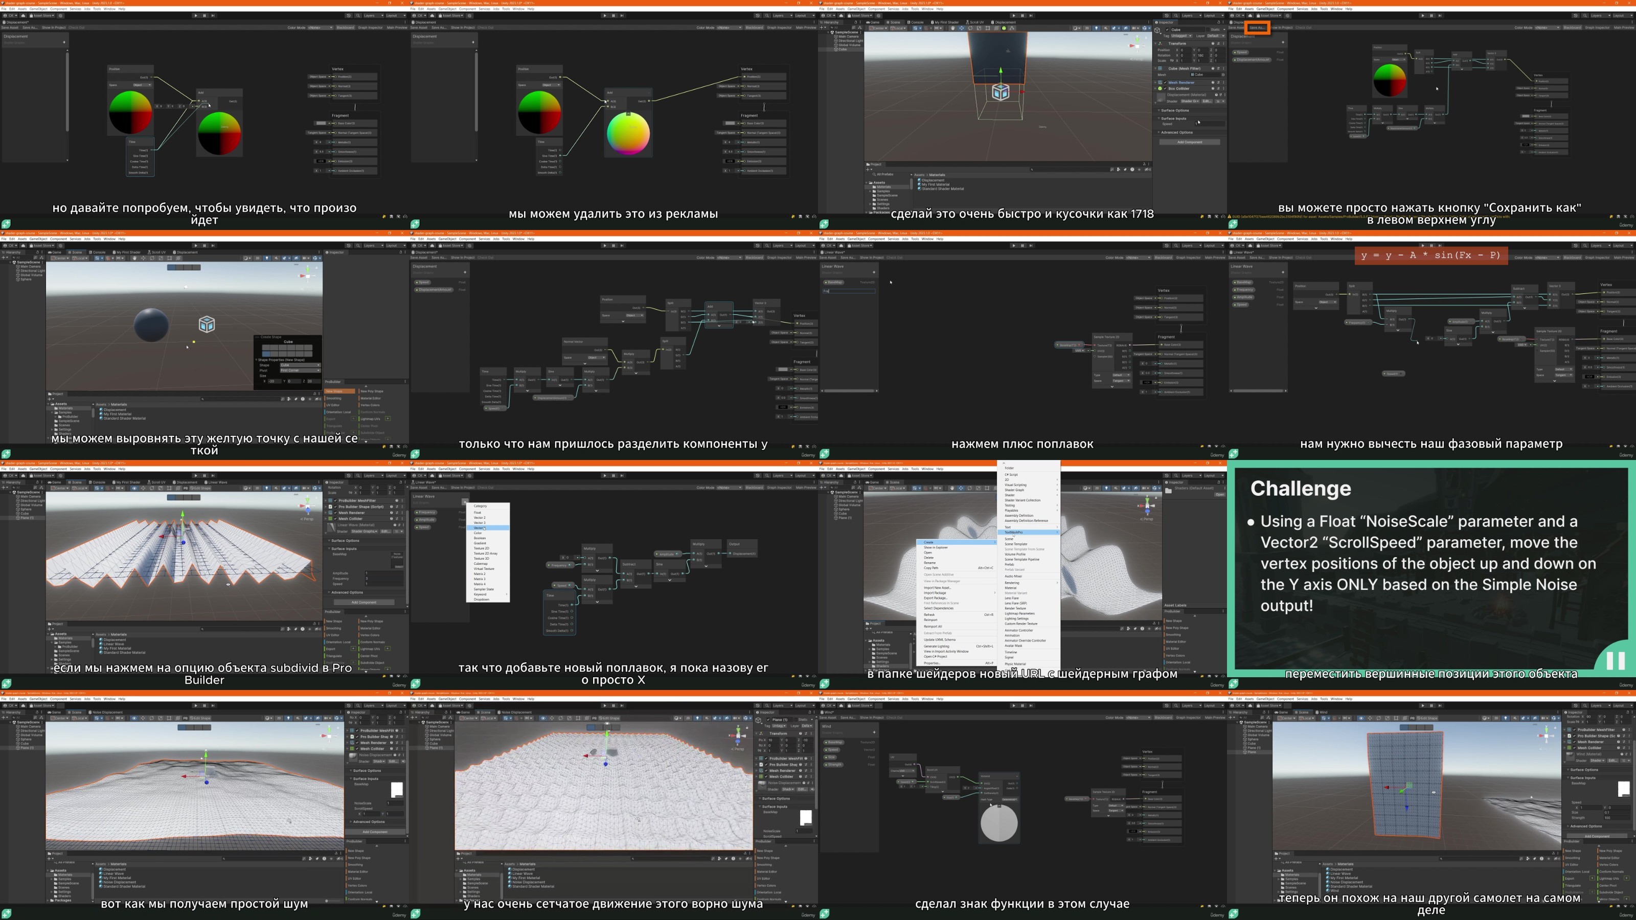Click red X axis cone on gizmo, Create context-menu frame
The width and height of the screenshot is (1636, 920).
[1142, 506]
